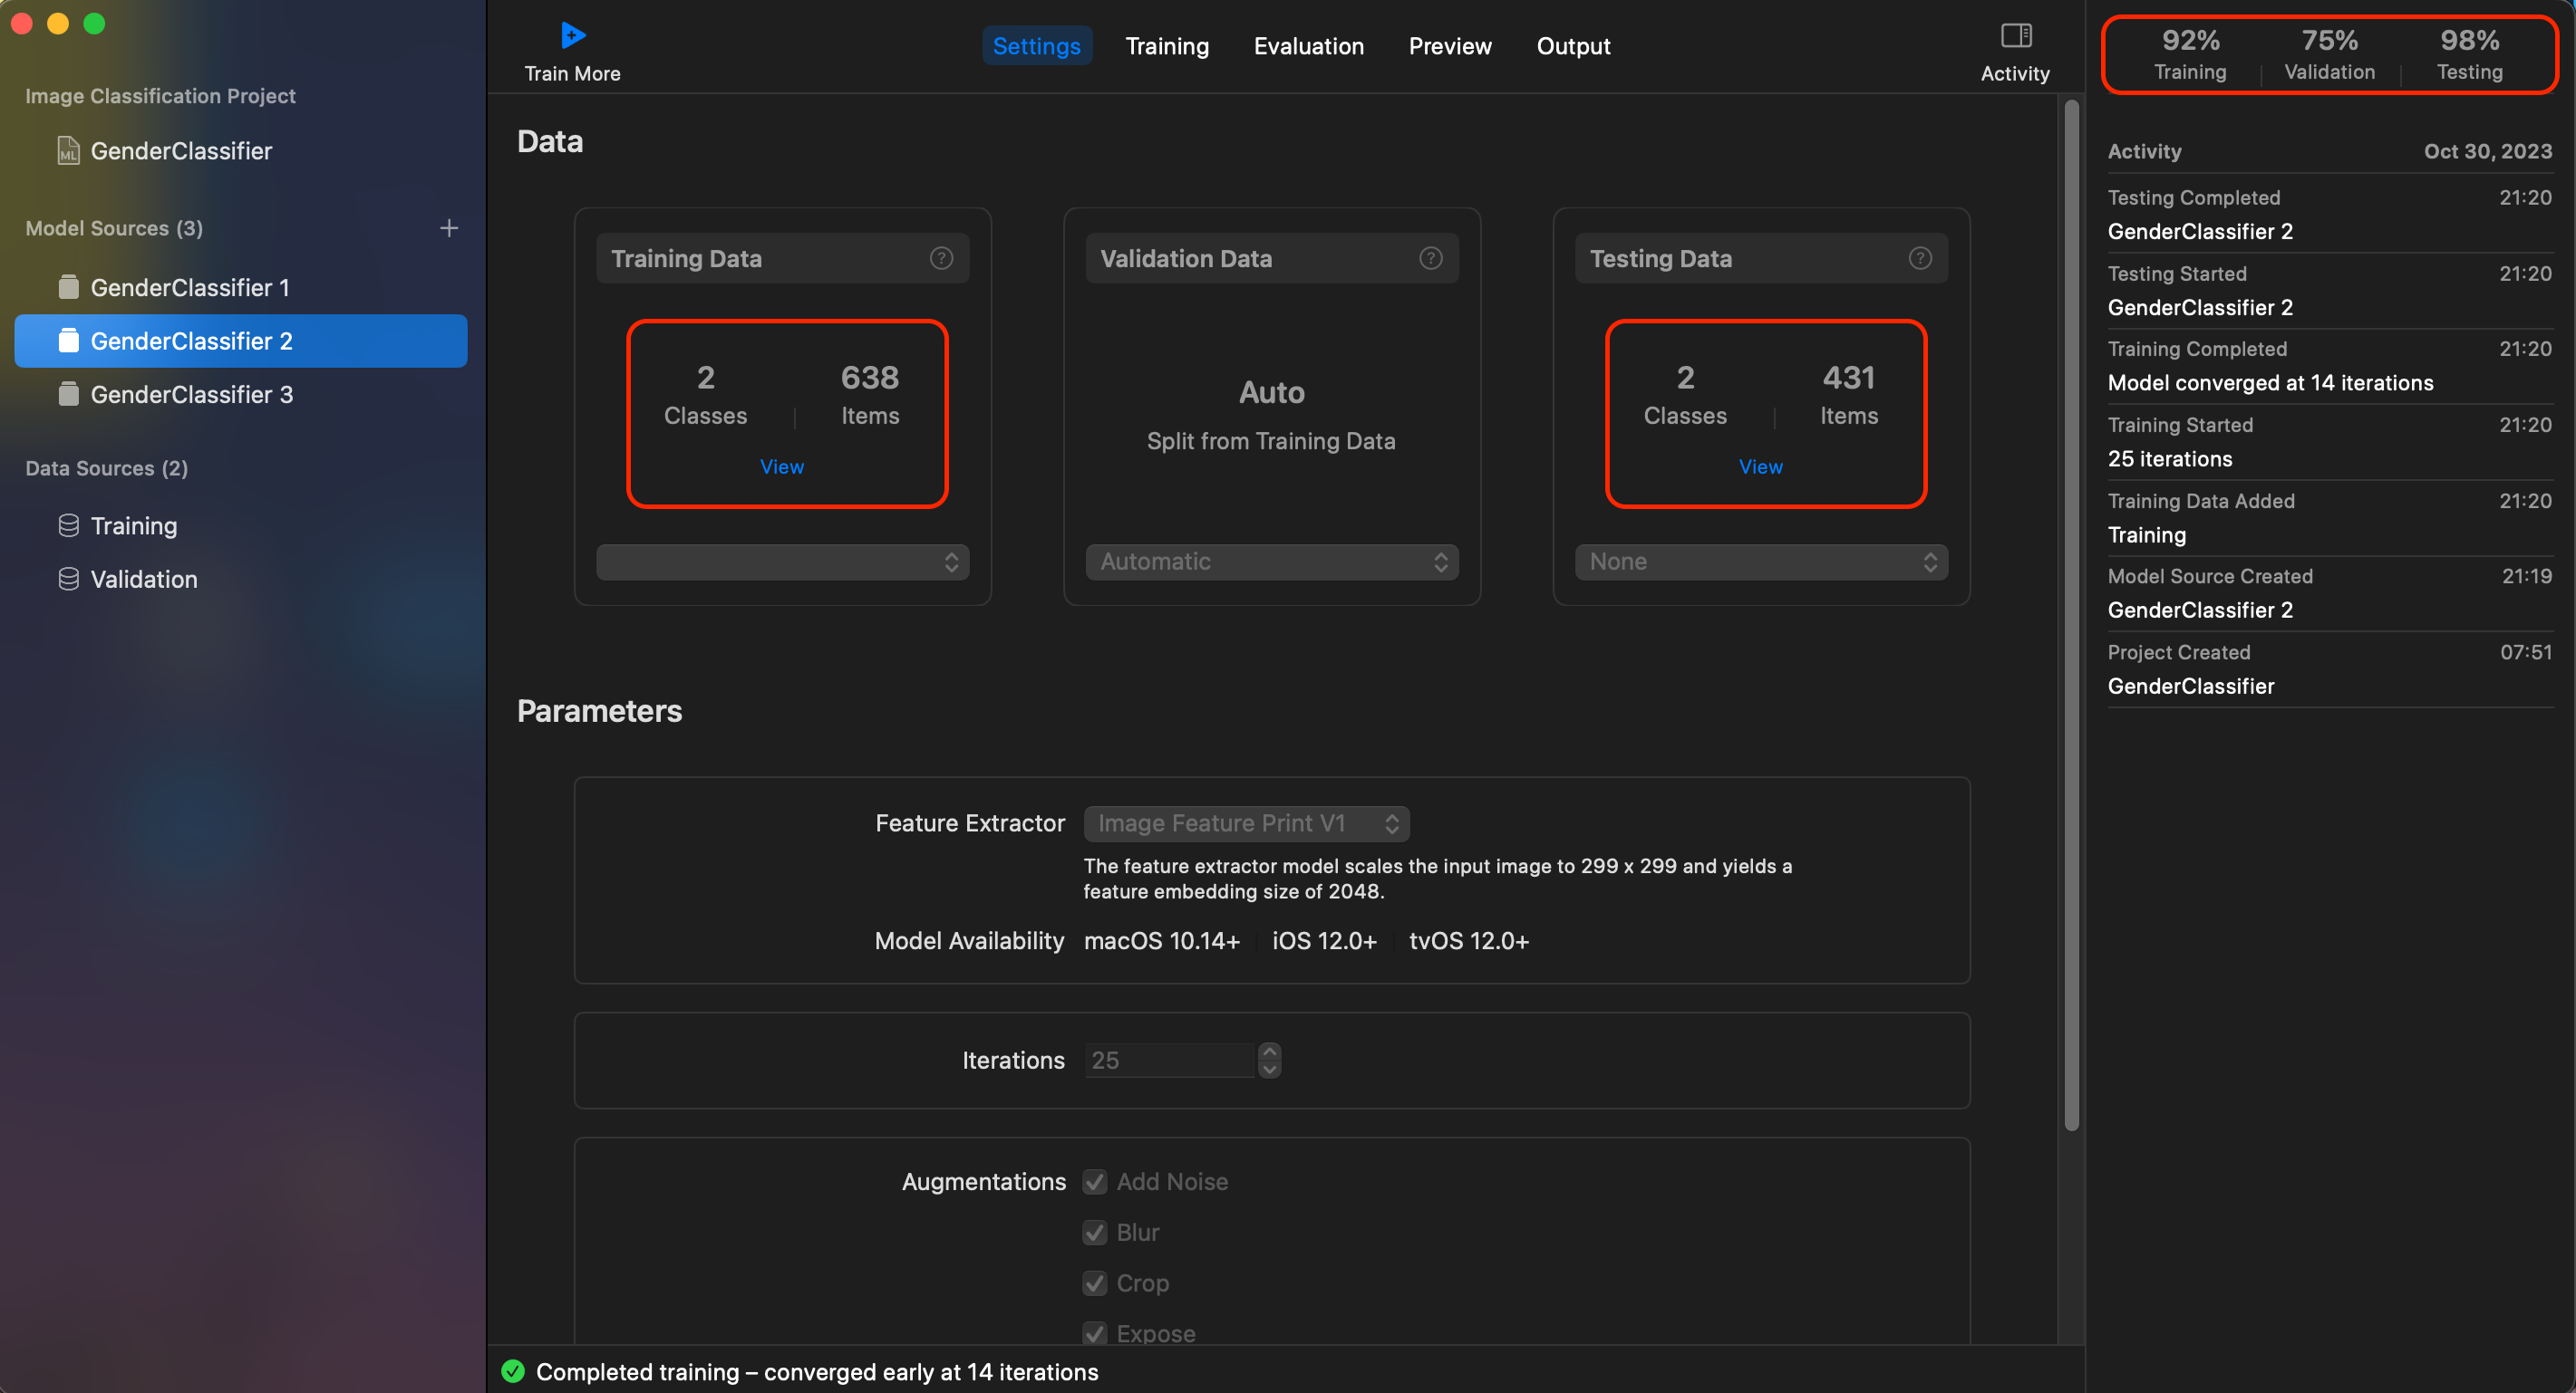Open the Validation Data Automatic dropdown

1271,562
